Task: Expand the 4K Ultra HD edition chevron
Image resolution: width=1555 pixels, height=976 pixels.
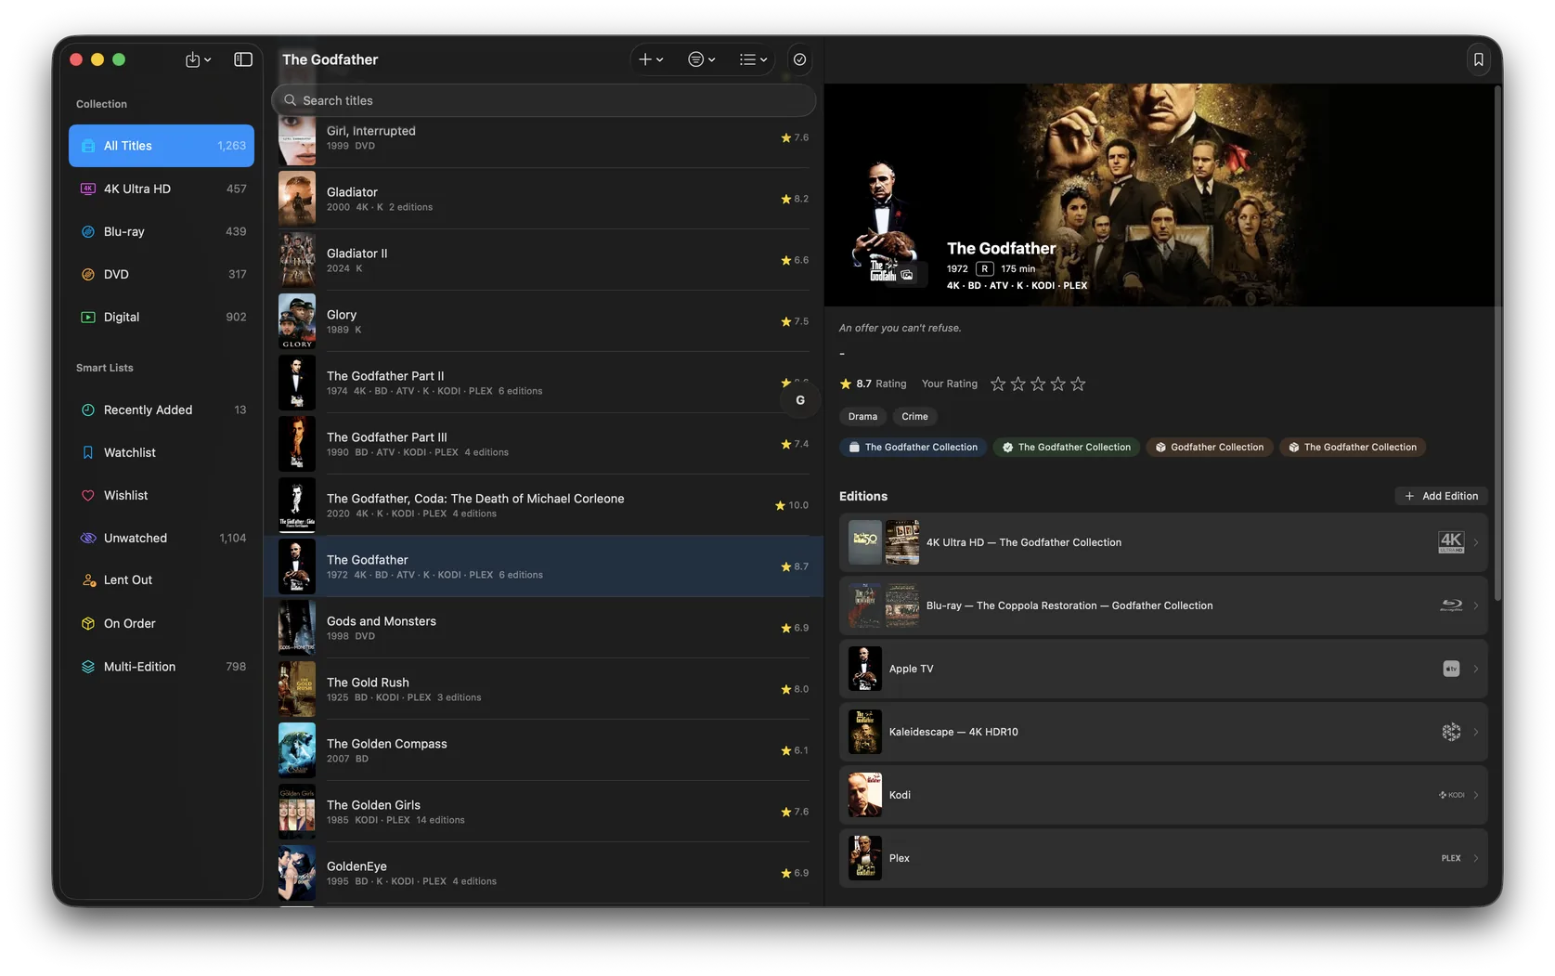Action: [1476, 542]
